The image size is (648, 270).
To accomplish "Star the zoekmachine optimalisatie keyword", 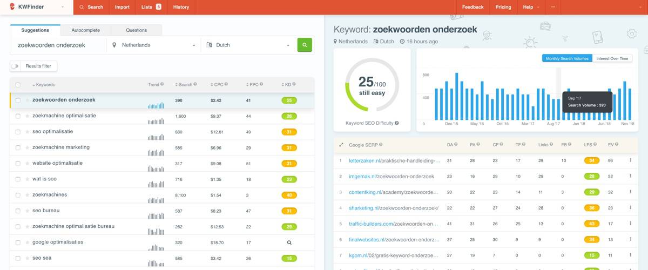I will point(27,116).
